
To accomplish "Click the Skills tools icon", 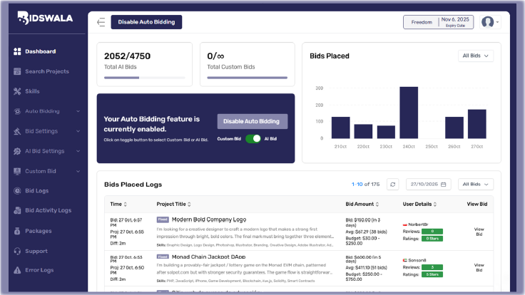I will 16,91.
